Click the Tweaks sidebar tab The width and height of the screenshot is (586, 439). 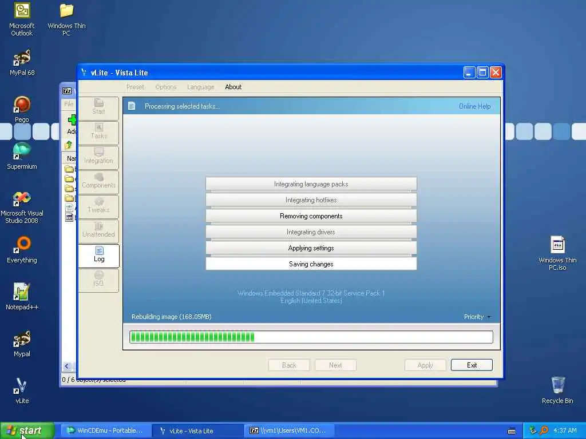pos(98,206)
